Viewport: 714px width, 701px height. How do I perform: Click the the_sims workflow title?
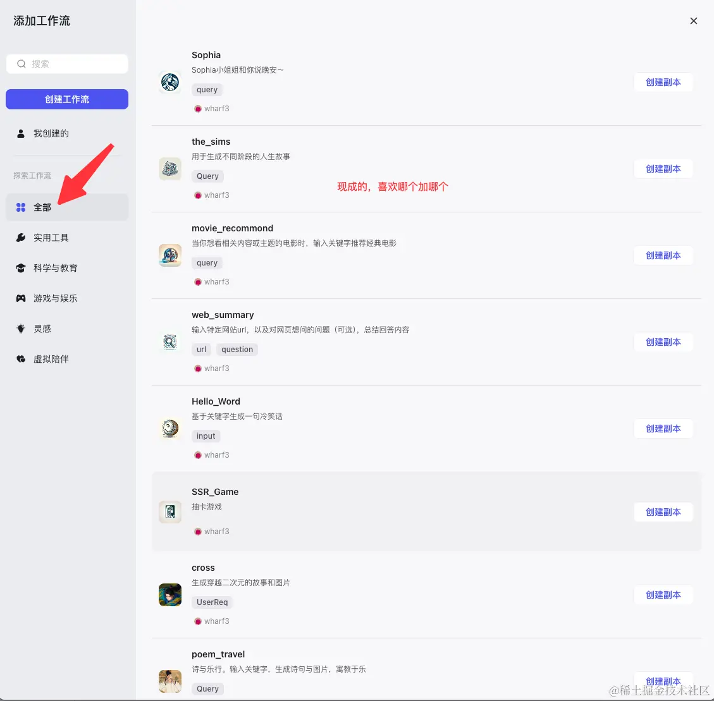coord(211,142)
